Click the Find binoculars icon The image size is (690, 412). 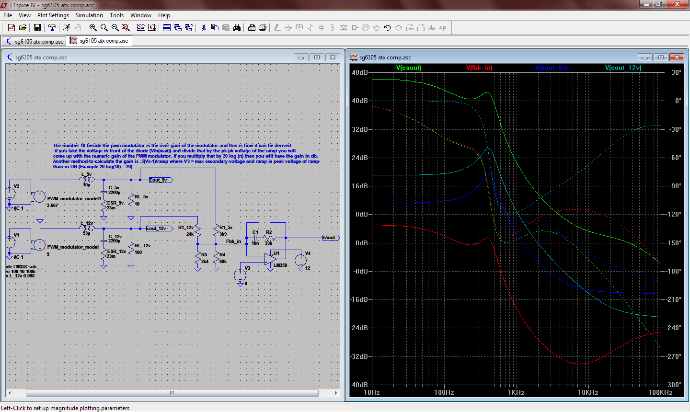click(237, 28)
